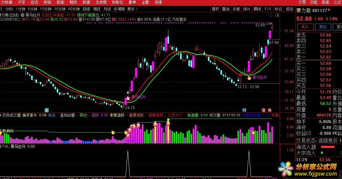Click the 统计 statistics button

pyautogui.click(x=247, y=9)
